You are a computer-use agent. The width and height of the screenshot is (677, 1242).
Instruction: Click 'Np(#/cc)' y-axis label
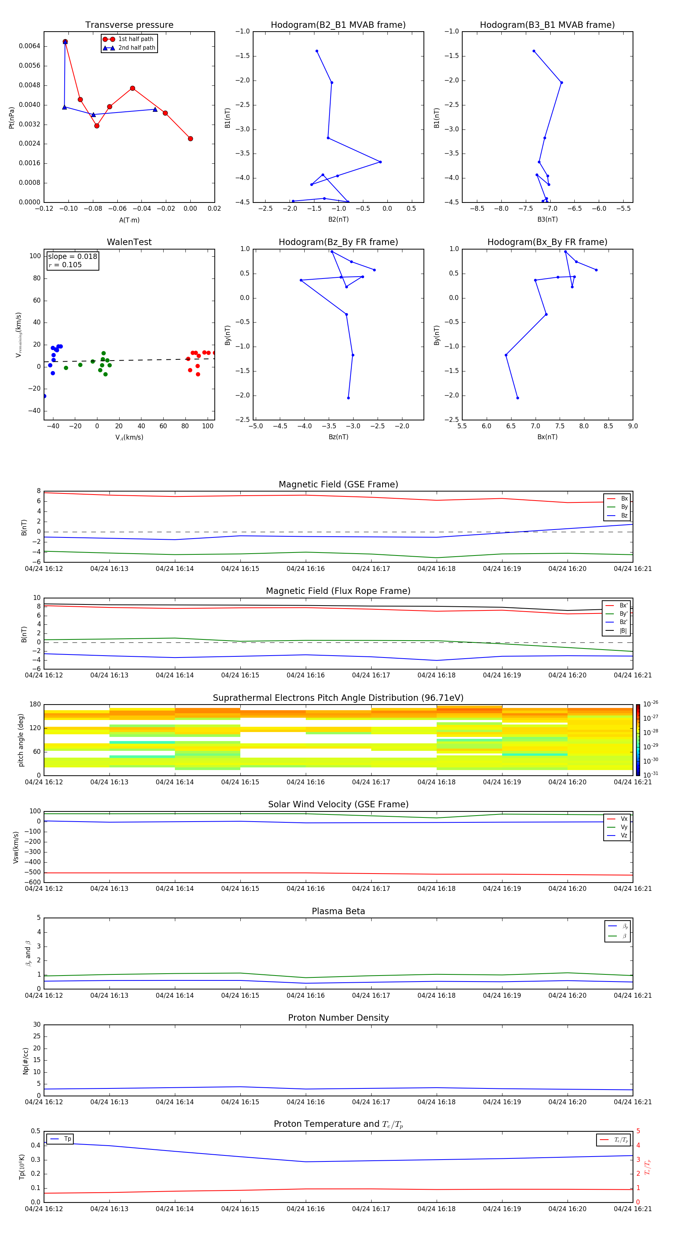[x=26, y=1061]
